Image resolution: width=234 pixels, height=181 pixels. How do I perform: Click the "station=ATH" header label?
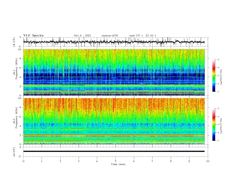[110, 35]
